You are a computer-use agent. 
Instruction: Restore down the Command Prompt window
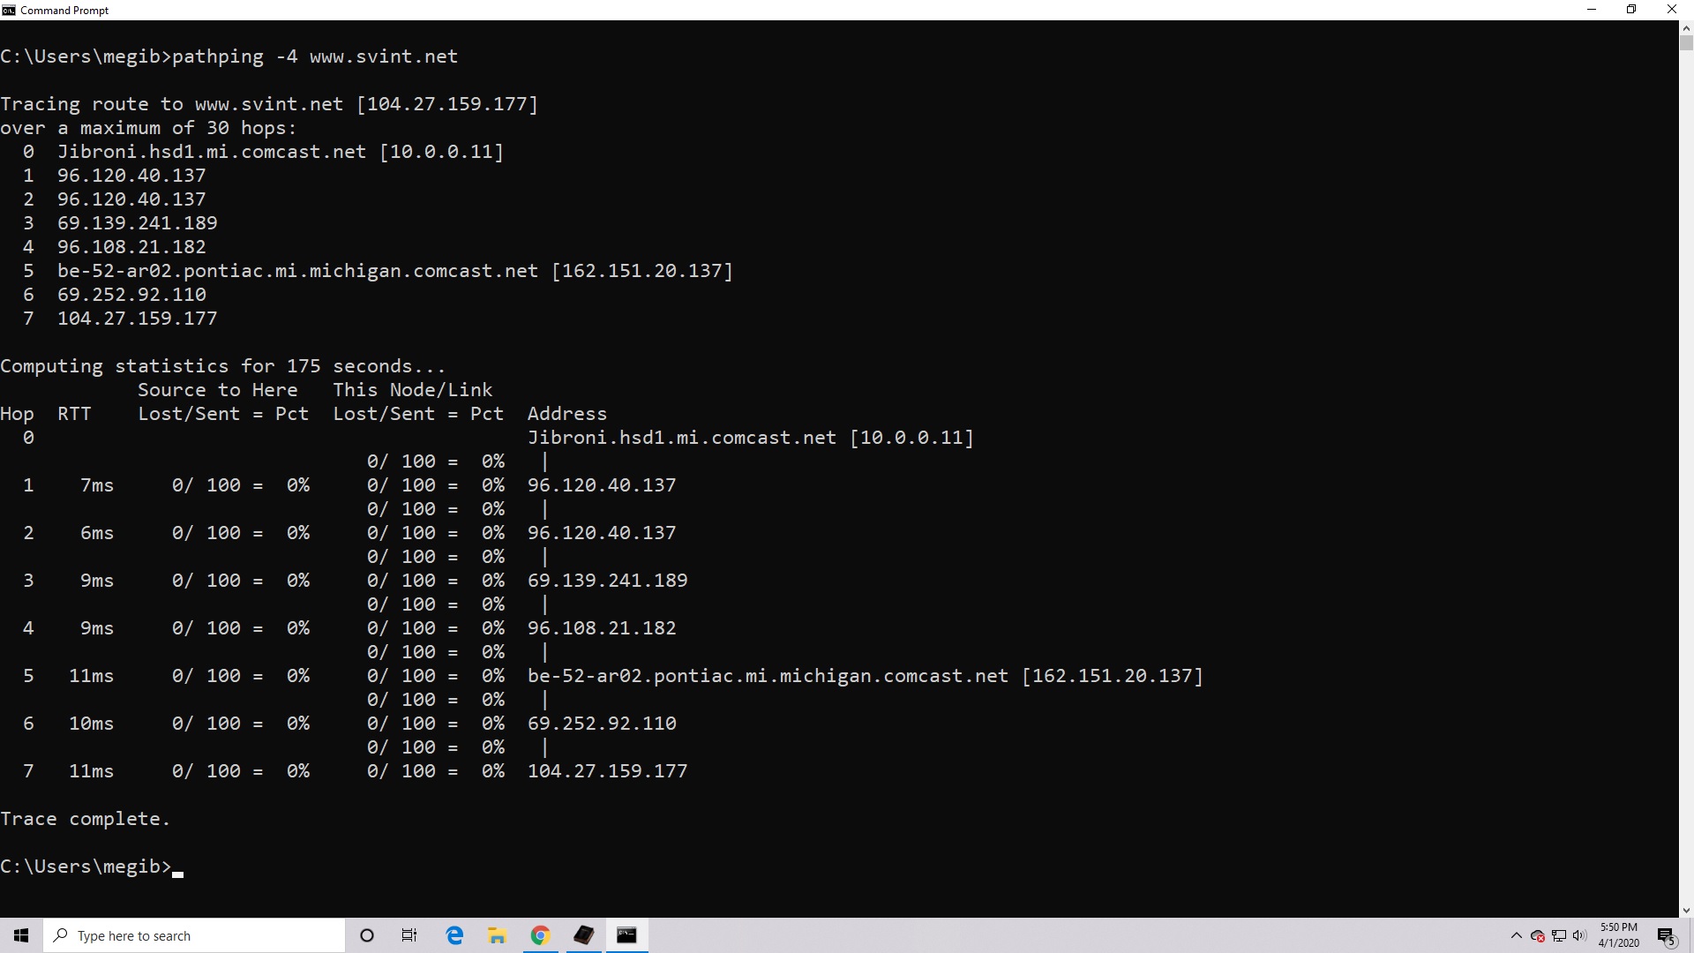[1631, 10]
